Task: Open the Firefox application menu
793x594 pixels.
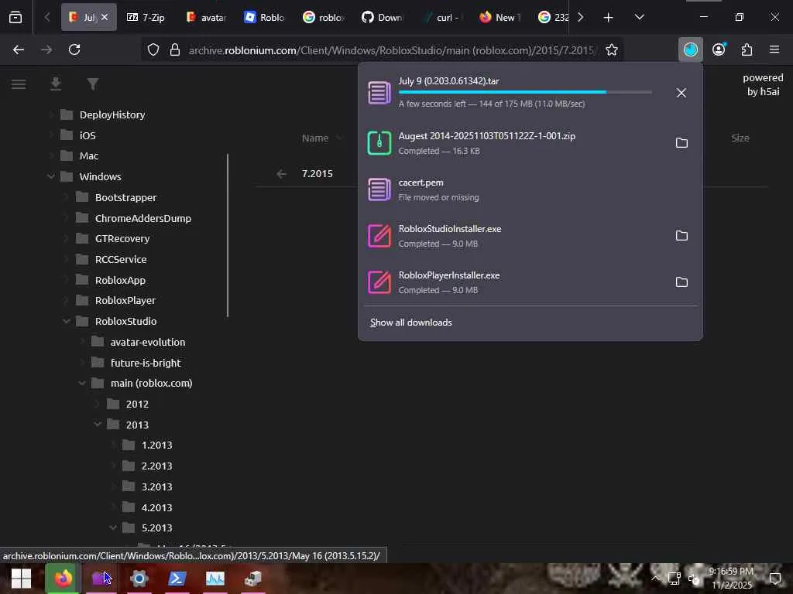Action: [774, 49]
